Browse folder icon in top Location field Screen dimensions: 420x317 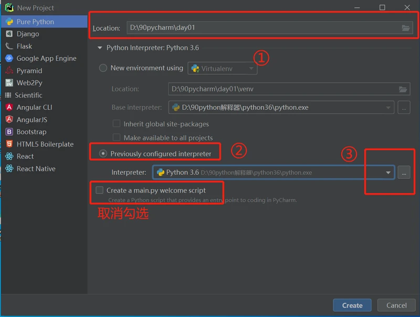405,28
